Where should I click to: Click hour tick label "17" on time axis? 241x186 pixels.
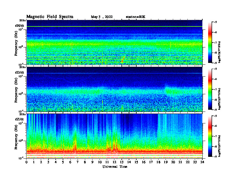(x=151, y=162)
